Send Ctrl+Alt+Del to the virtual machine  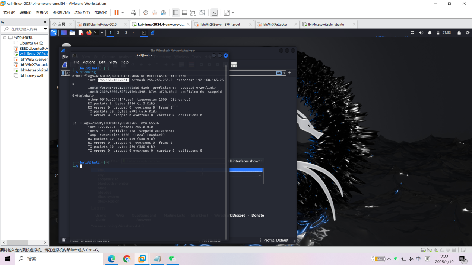133,13
